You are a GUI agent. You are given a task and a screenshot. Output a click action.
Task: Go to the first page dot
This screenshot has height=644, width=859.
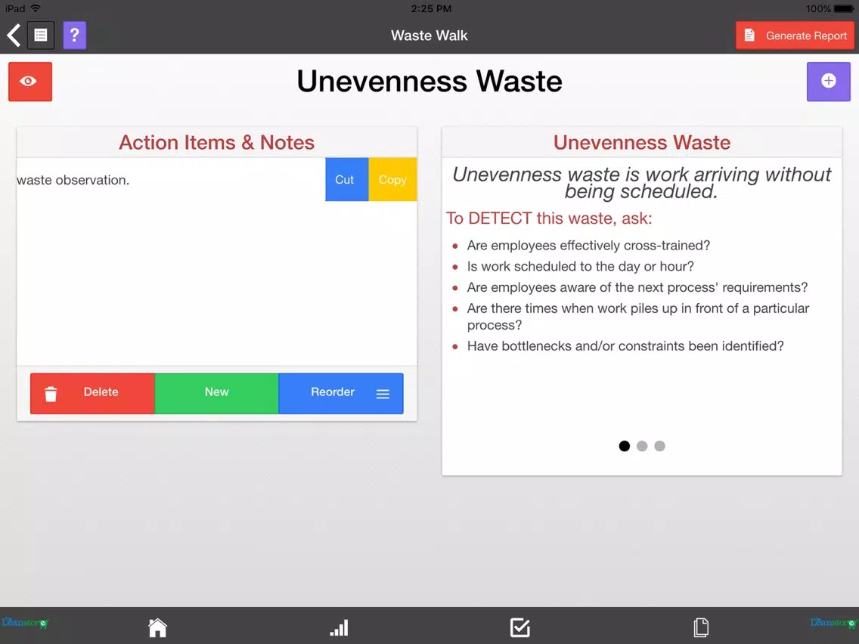pyautogui.click(x=624, y=446)
